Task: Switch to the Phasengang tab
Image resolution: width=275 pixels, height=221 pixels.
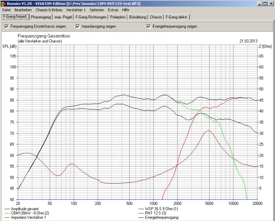Action: click(40, 17)
